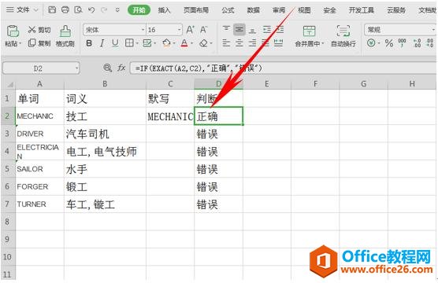Screen dimensions: 438x283
Task: Toggle underline formatting
Action: click(x=115, y=43)
